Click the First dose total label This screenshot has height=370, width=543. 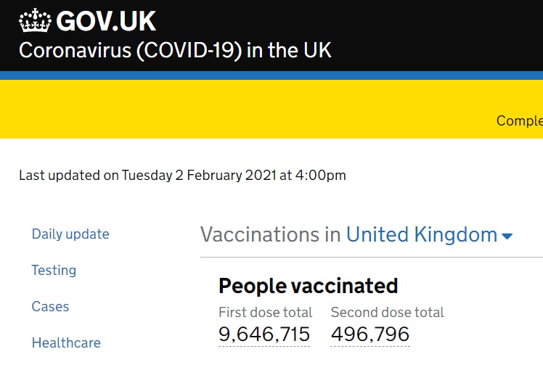(x=265, y=312)
